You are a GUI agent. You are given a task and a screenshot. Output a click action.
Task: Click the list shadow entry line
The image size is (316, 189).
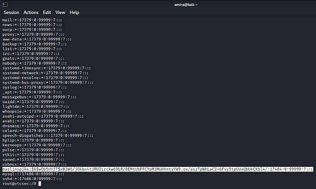[32, 49]
